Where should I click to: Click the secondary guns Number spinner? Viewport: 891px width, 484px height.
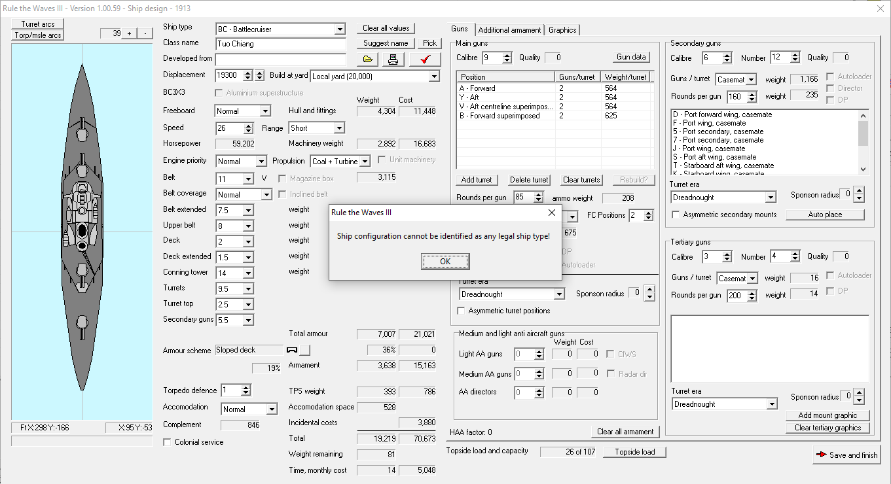[795, 58]
